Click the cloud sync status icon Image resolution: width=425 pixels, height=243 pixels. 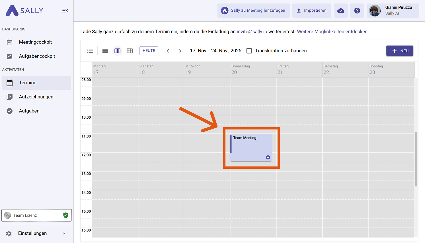340,11
